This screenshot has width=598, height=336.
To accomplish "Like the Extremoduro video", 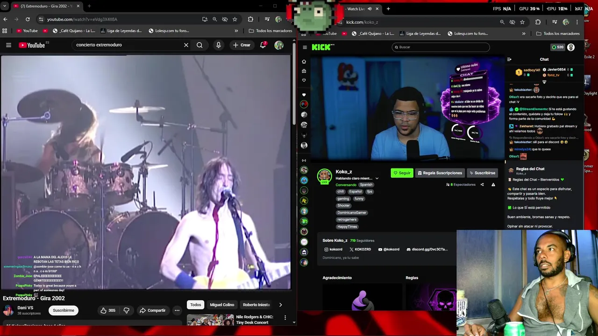I will 108,310.
